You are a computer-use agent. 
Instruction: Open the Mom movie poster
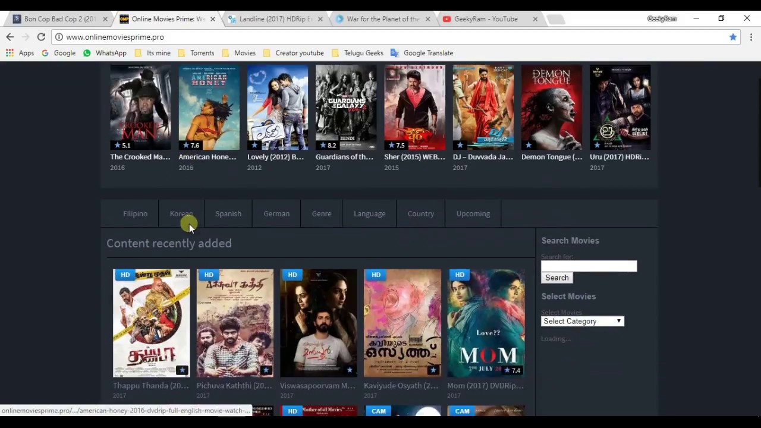(486, 323)
